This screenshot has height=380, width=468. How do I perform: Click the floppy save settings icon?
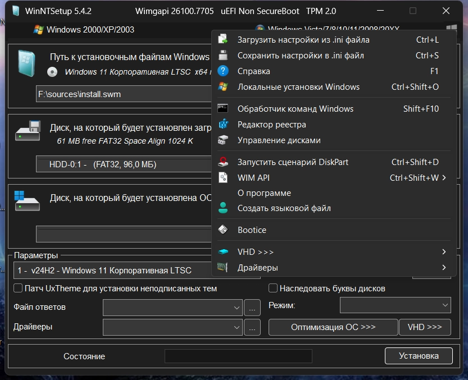point(223,55)
